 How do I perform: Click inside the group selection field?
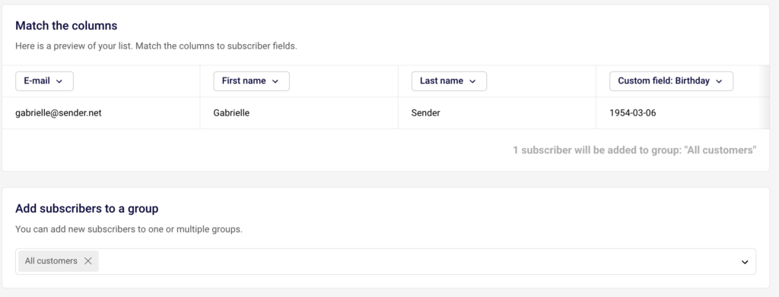(x=386, y=261)
